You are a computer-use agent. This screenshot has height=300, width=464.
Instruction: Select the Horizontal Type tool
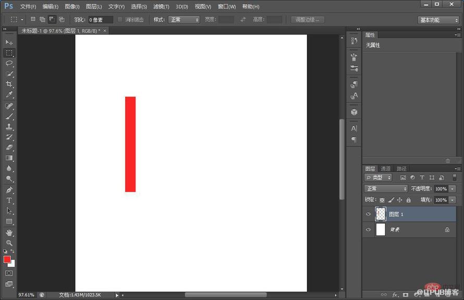click(9, 201)
